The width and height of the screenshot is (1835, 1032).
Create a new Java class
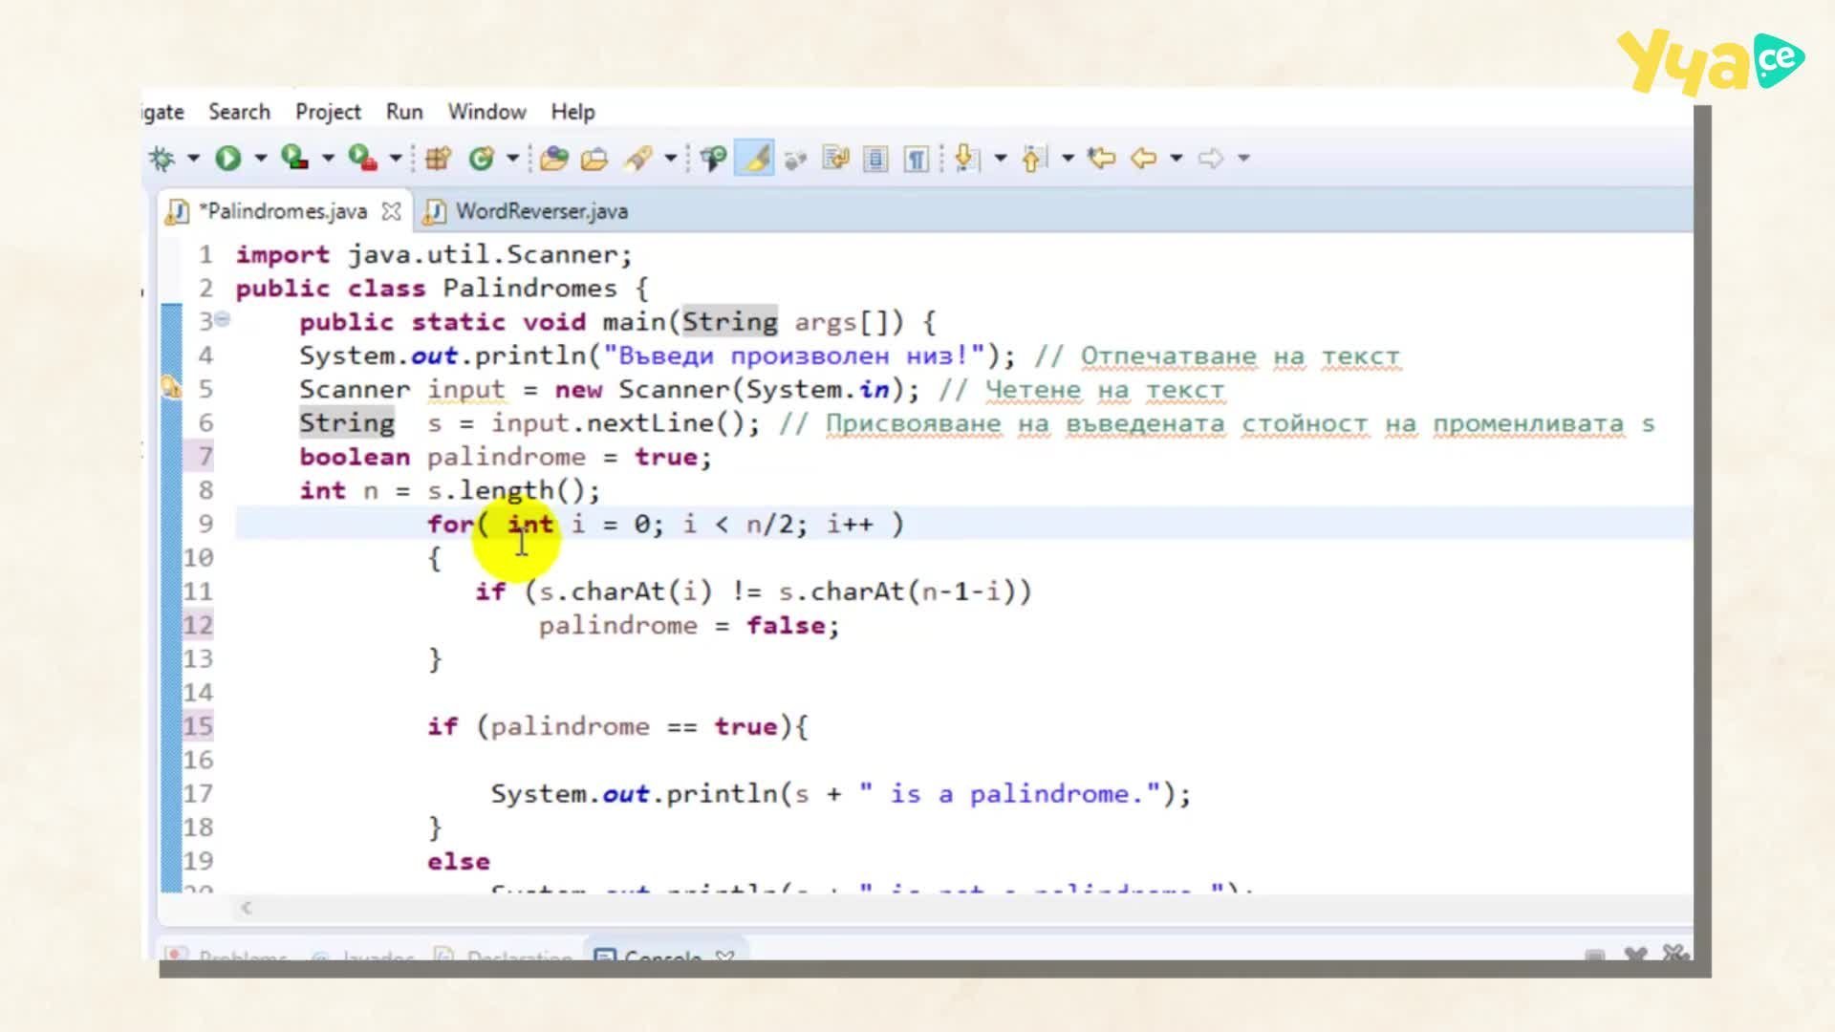coord(481,158)
